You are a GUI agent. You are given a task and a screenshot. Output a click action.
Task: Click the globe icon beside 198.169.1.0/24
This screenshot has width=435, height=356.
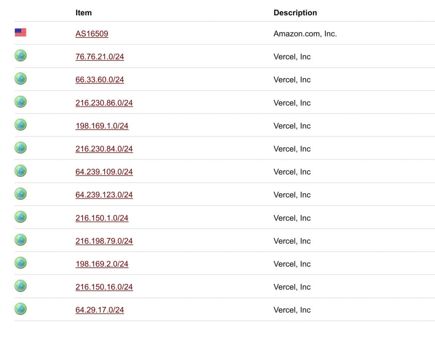coord(20,125)
